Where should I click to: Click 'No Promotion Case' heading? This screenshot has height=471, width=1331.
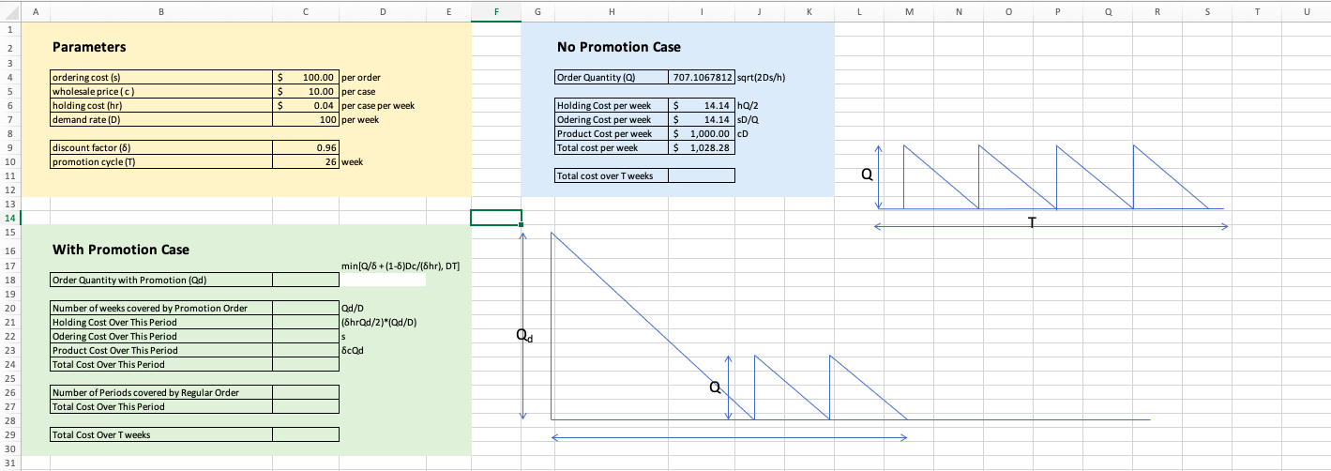(x=619, y=47)
